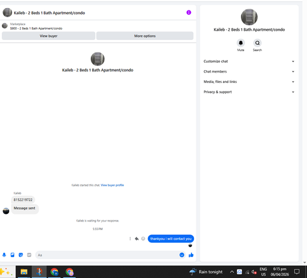
Task: Open the $900 listing title under Marketplace
Action: [36, 28]
